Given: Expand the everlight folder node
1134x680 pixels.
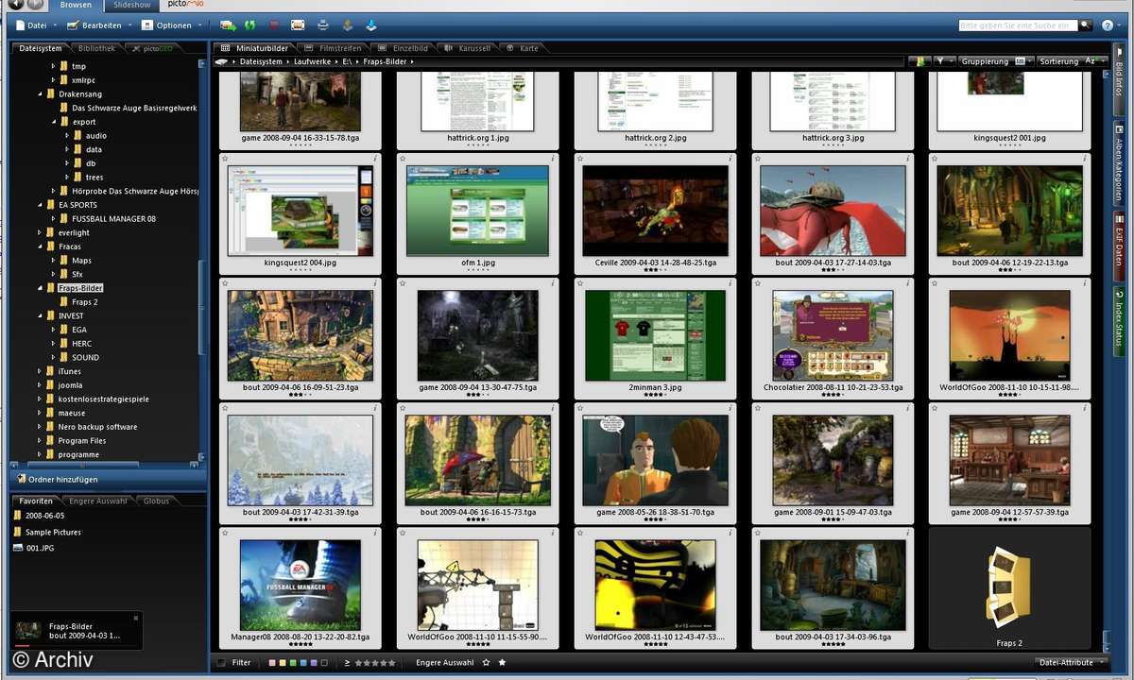Looking at the screenshot, I should click(40, 232).
